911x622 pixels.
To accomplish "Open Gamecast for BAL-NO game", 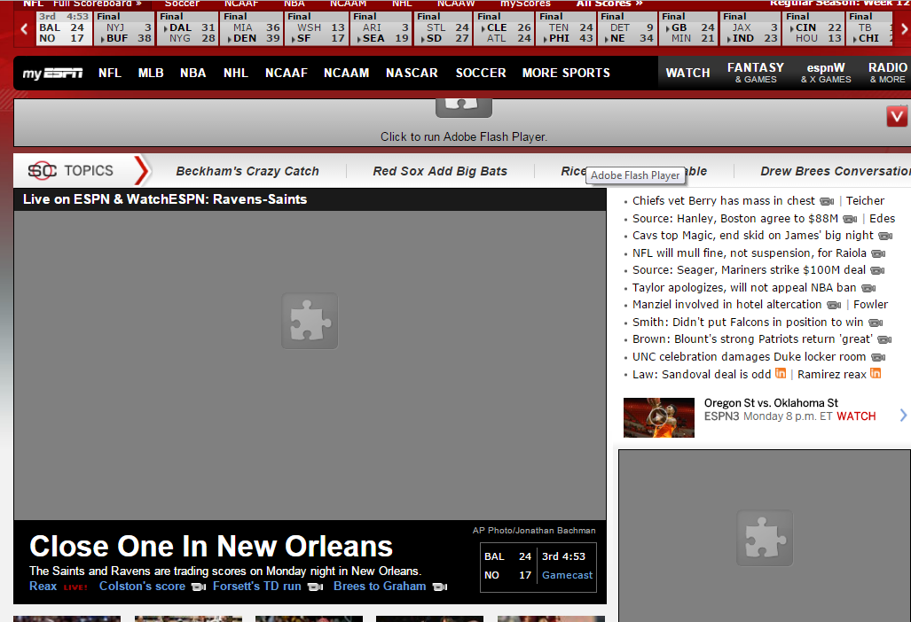I will pyautogui.click(x=567, y=575).
